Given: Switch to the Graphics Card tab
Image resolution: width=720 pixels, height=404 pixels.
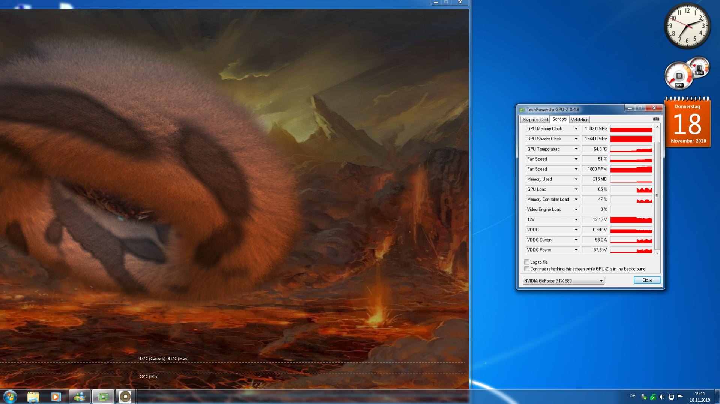Looking at the screenshot, I should pos(535,120).
